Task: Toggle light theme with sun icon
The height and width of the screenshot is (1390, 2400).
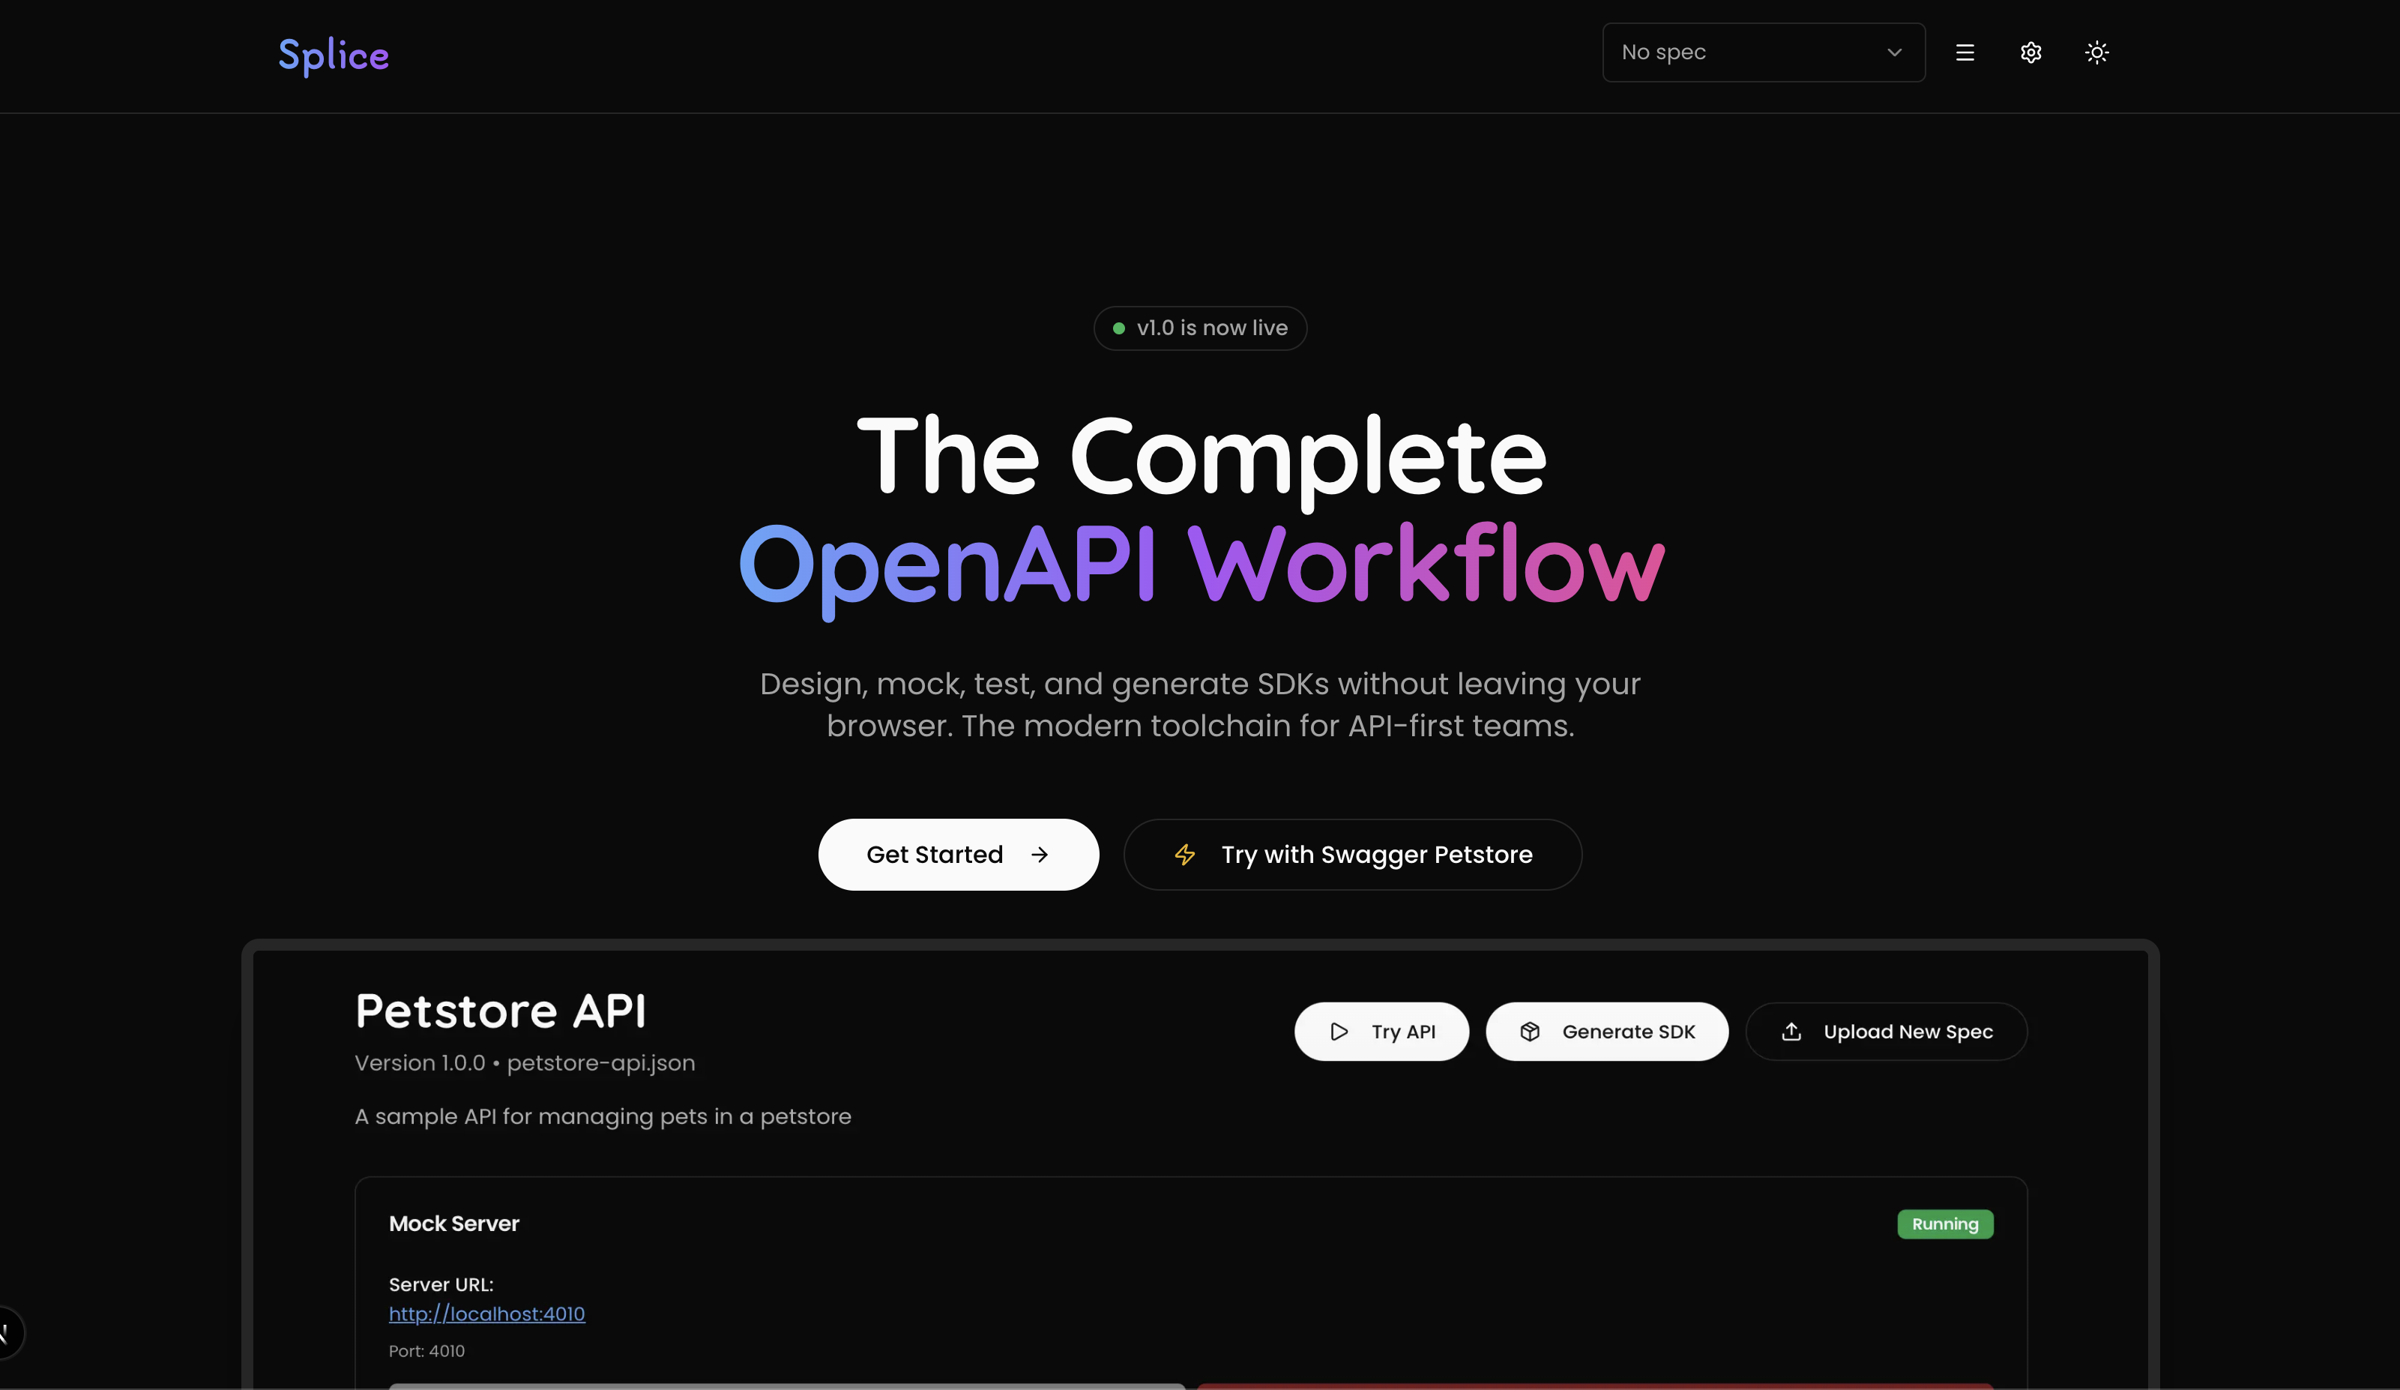Action: [x=2096, y=52]
